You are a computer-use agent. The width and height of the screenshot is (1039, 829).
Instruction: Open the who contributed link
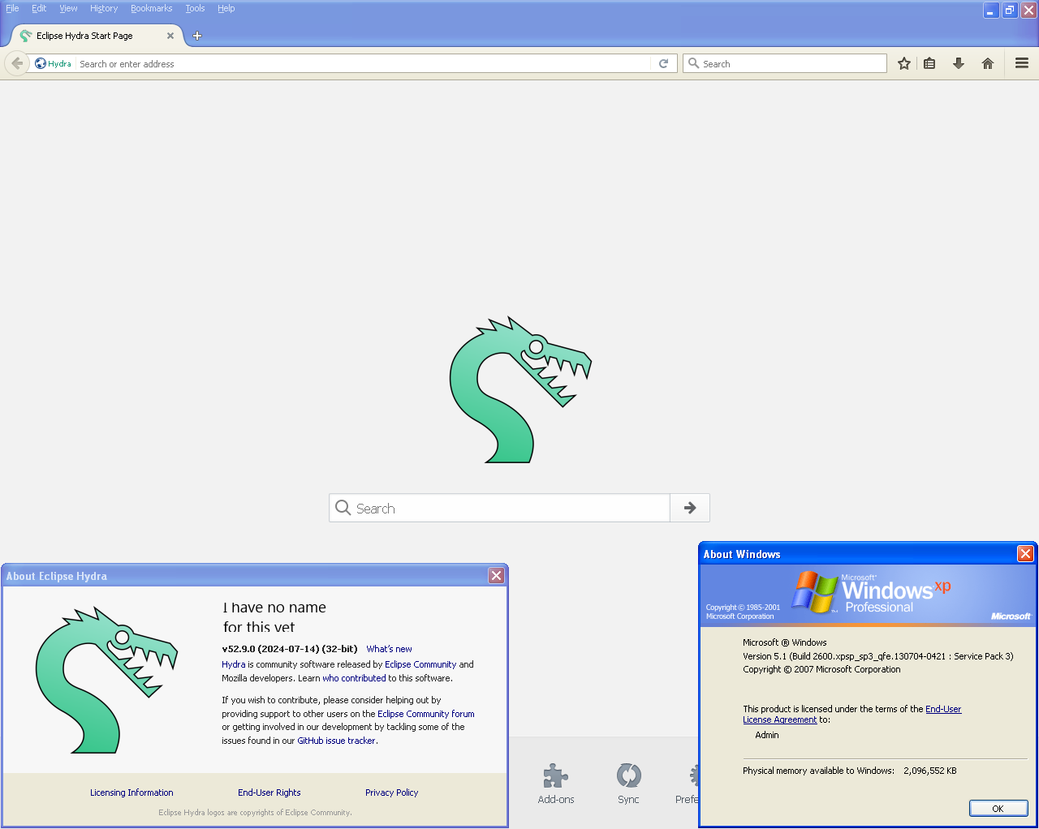click(354, 678)
